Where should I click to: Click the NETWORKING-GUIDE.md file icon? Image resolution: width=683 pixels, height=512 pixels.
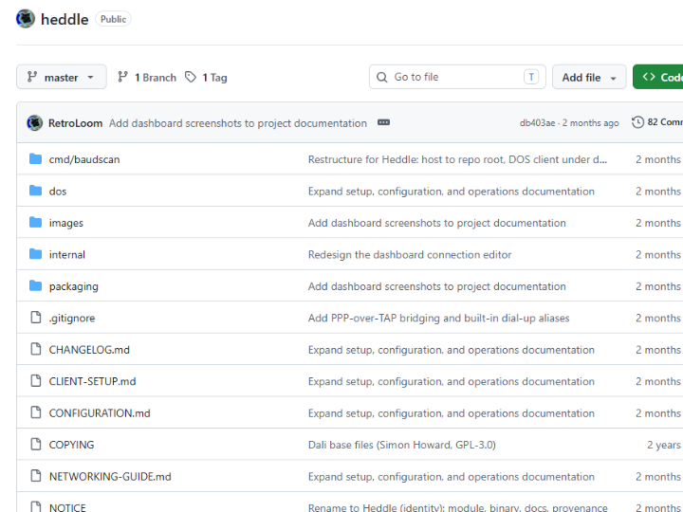36,476
